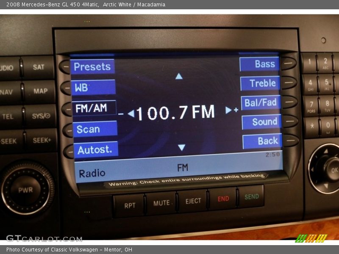Select the 100.7 FM frequency display
339x254 pixels.
175,112
